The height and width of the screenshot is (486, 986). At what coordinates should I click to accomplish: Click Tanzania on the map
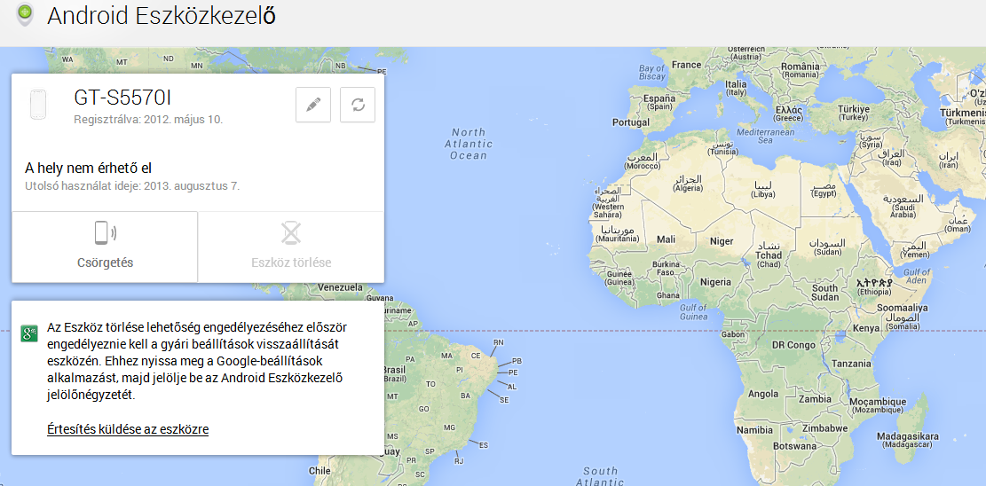851,364
